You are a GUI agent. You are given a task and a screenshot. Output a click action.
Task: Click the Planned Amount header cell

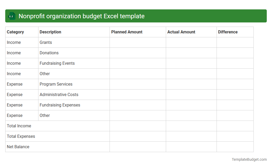[127, 32]
